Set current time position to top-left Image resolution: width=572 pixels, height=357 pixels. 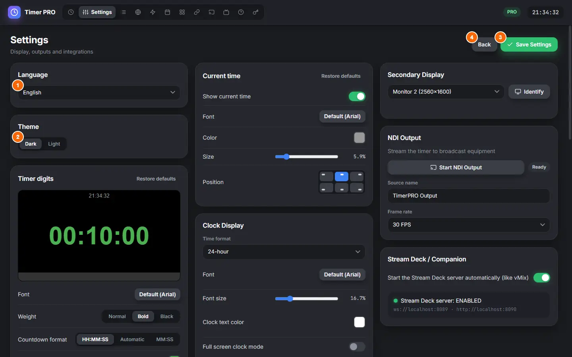[x=327, y=176]
